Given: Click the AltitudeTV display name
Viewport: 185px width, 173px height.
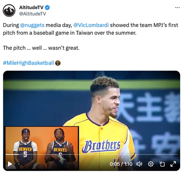Looking at the screenshot, I should [x=31, y=8].
